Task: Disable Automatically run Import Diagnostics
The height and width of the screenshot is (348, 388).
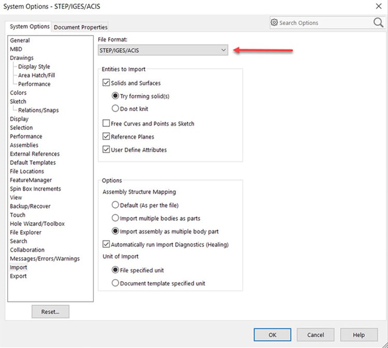Action: [x=107, y=244]
